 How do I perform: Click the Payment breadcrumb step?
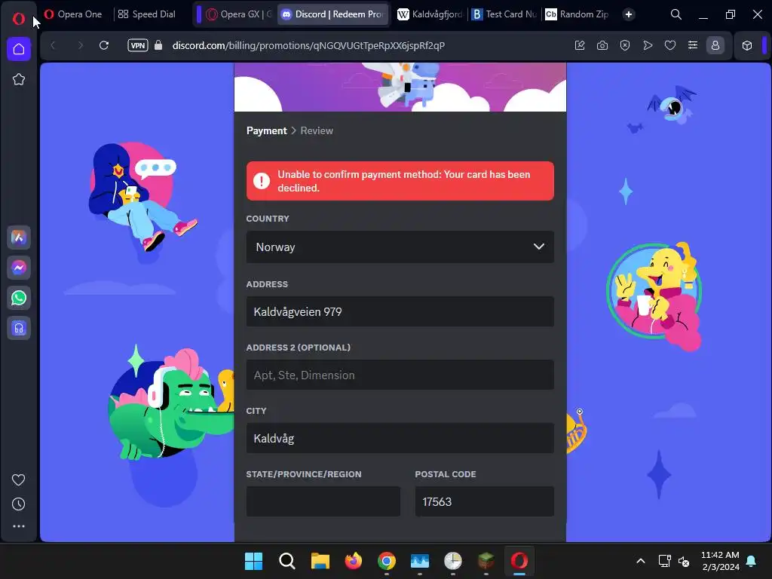tap(266, 130)
